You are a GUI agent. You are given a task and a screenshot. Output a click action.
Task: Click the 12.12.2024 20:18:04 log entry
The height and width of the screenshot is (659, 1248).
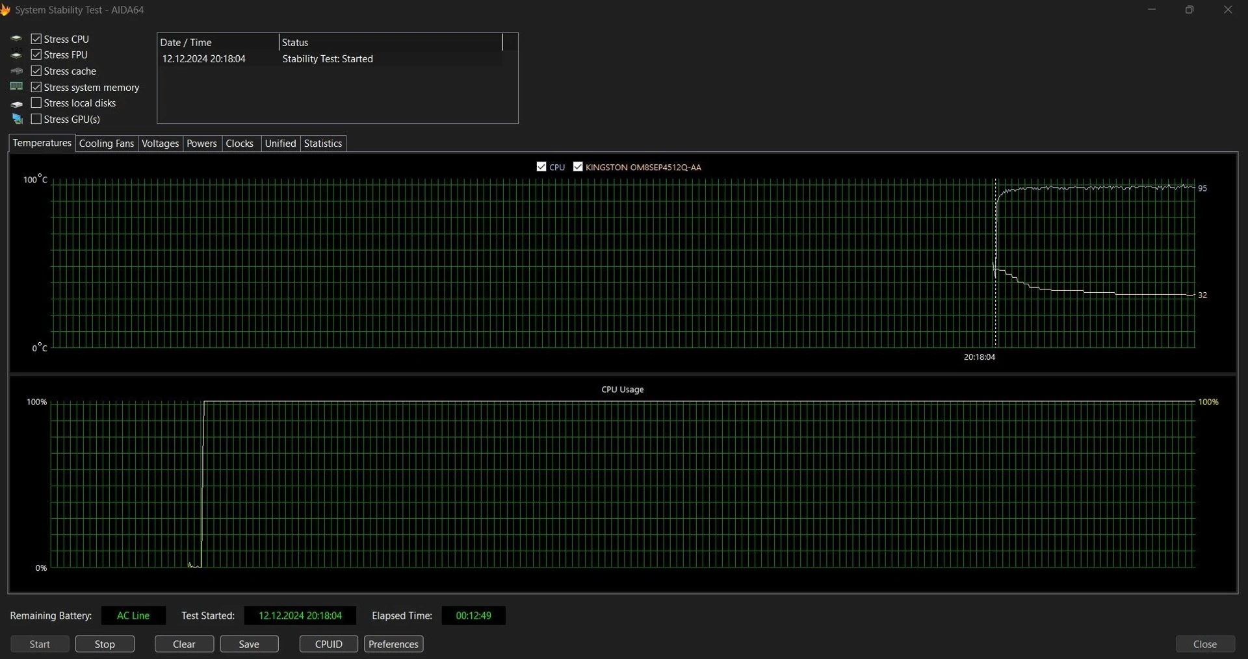(x=204, y=58)
